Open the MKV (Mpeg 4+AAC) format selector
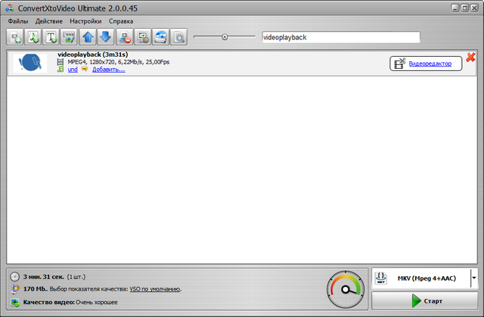Viewport: 484px width, 317px height. 420,278
